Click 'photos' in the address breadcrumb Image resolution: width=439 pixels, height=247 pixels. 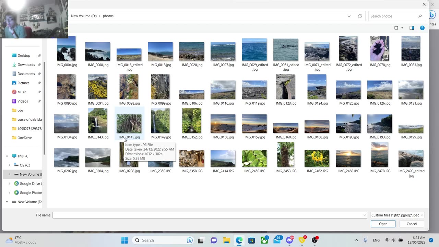[x=108, y=16]
